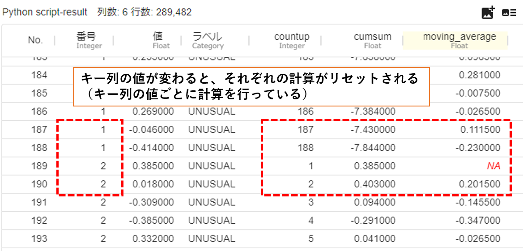Click the 値 cell showing -0.414000
523x251 pixels.
coord(151,148)
